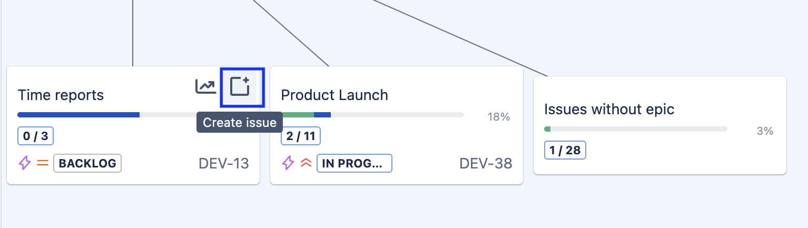Click the Issues without epic progress bar
808x228 pixels.
[636, 128]
